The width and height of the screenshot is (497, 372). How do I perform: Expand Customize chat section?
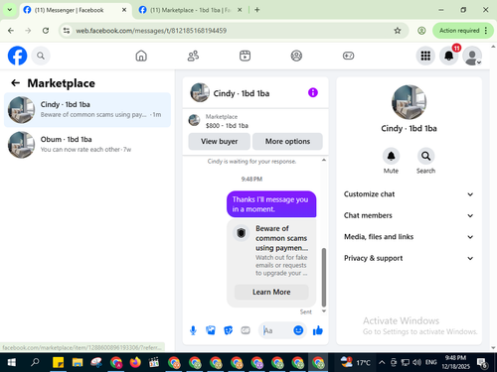pos(409,194)
